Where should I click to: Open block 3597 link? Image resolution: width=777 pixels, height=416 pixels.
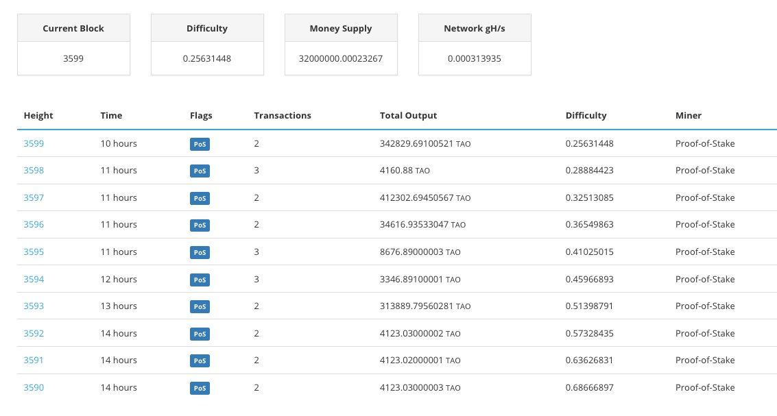pyautogui.click(x=34, y=197)
